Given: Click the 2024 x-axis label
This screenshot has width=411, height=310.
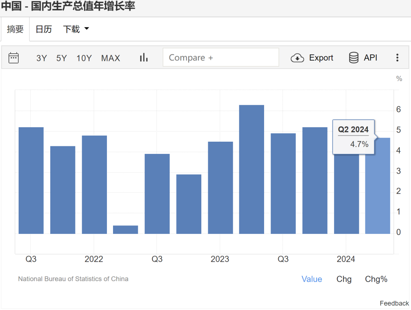Looking at the screenshot, I should click(x=346, y=259).
